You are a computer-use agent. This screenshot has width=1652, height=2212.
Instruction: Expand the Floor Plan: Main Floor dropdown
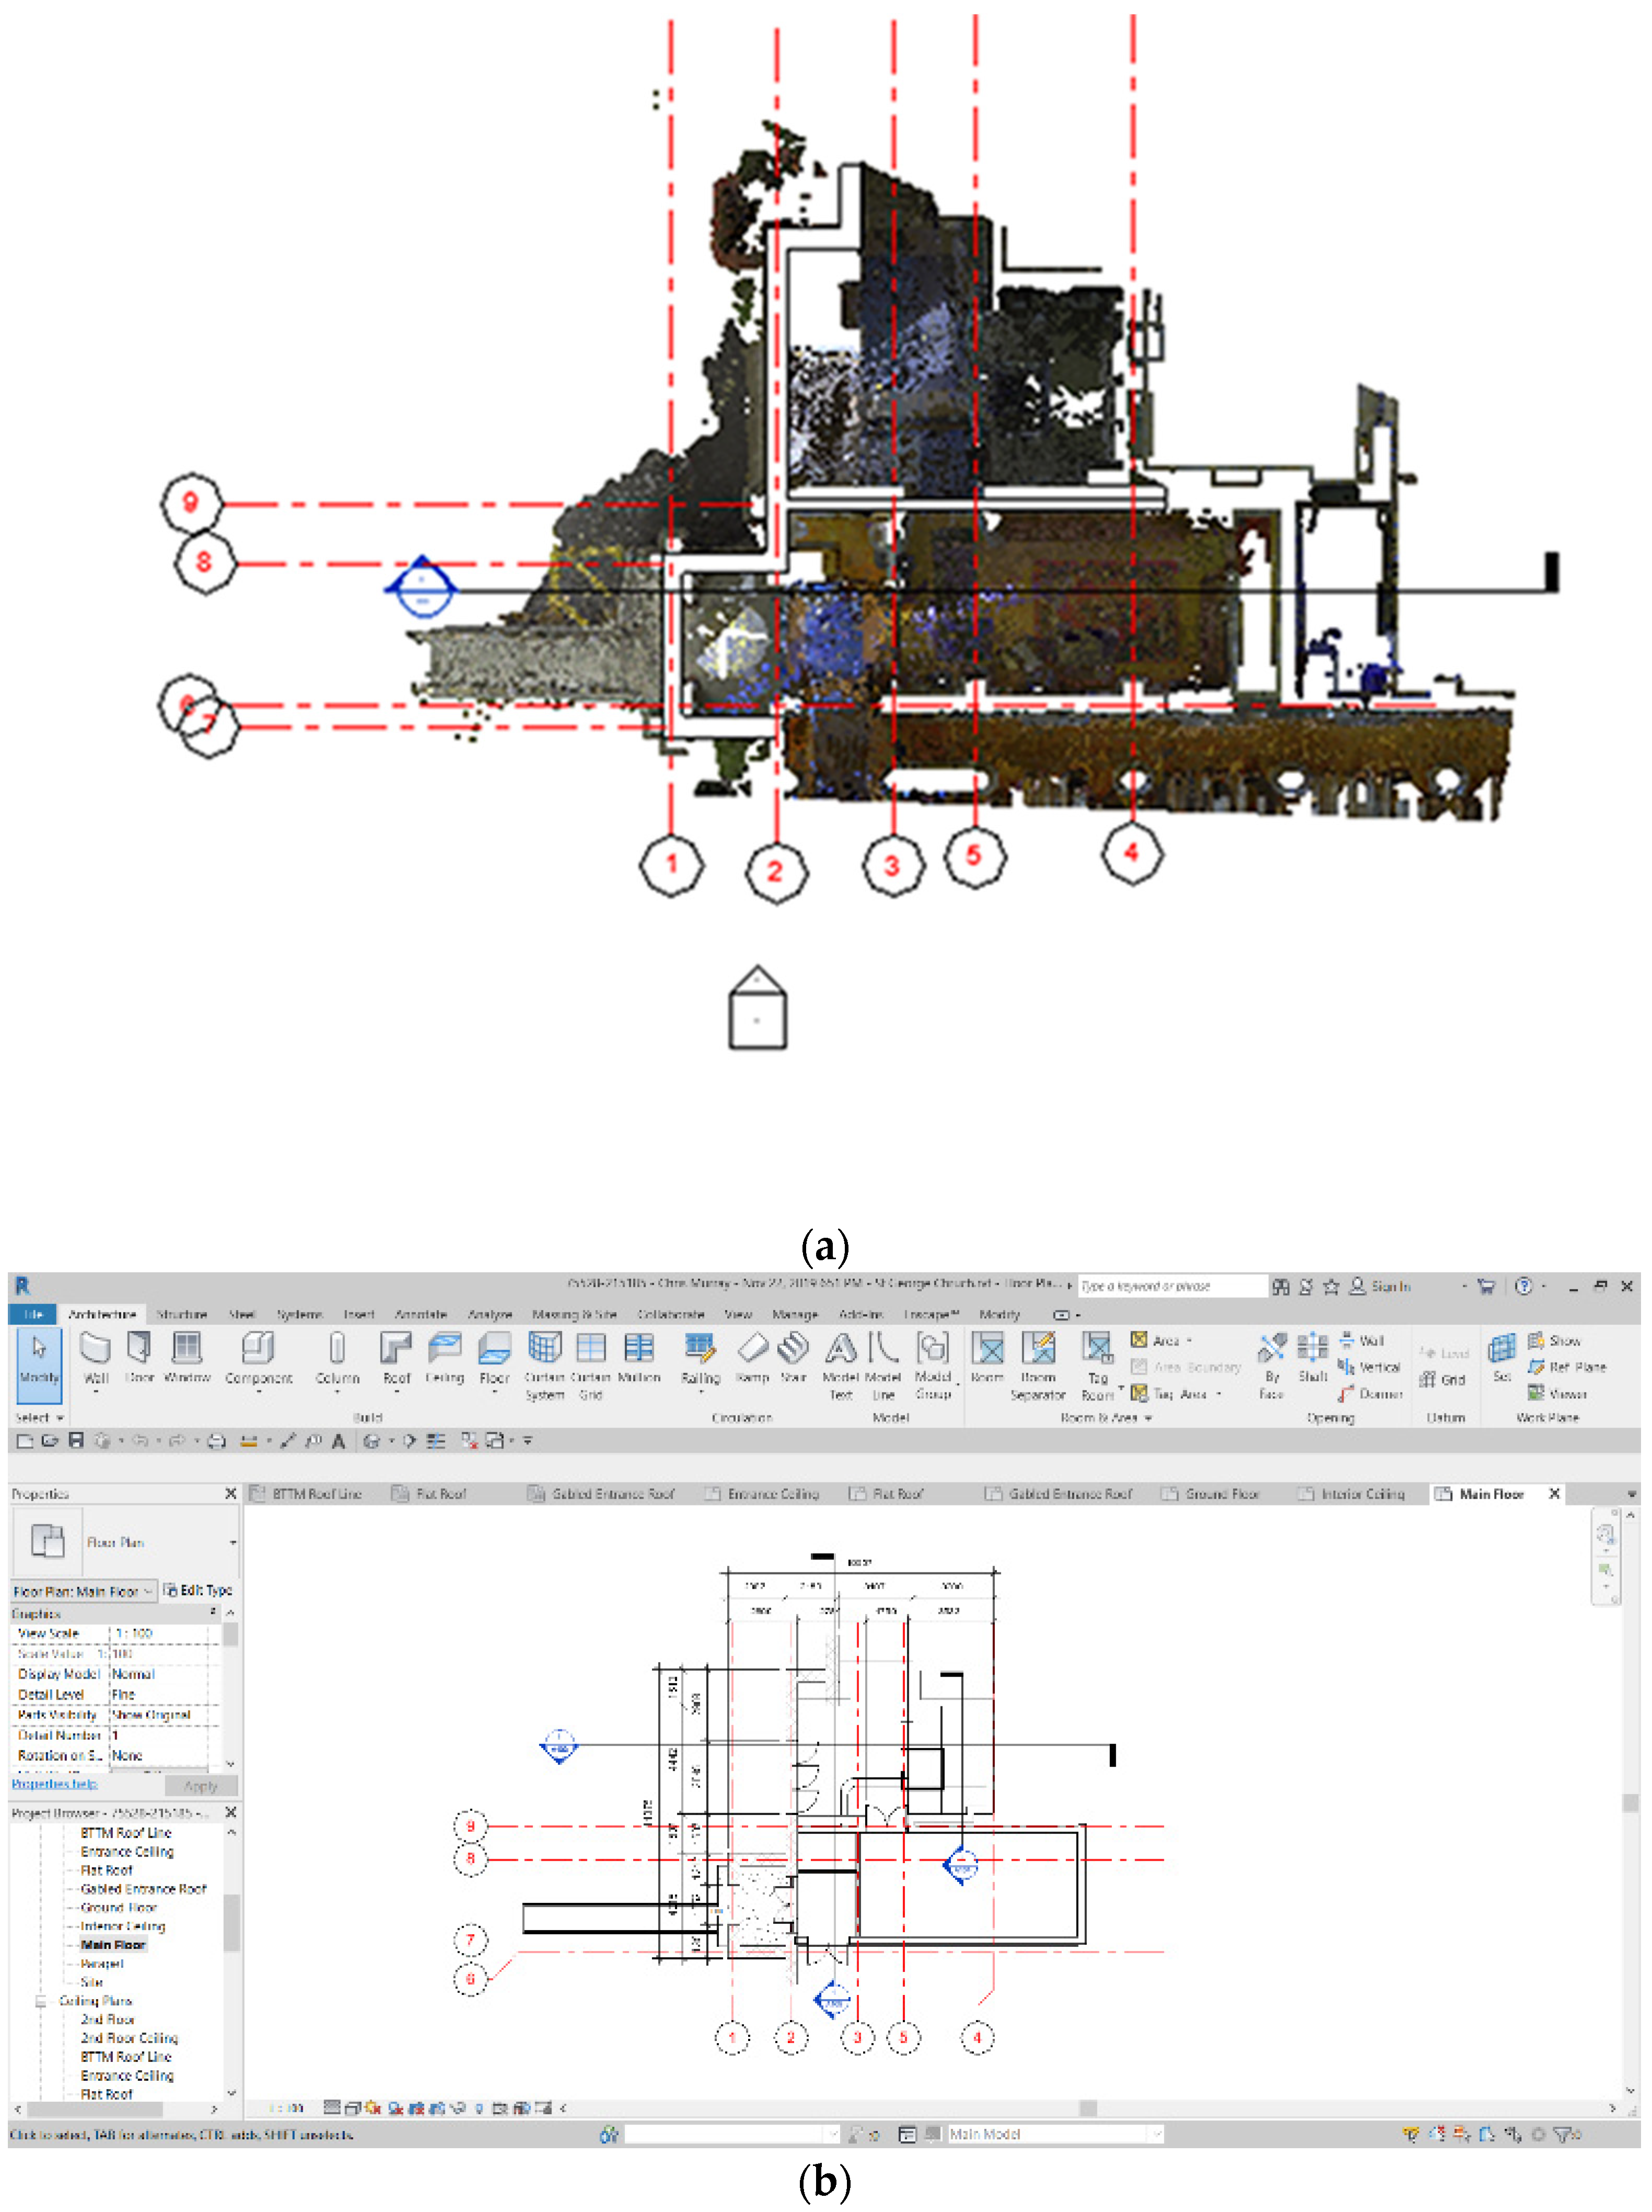[148, 1591]
